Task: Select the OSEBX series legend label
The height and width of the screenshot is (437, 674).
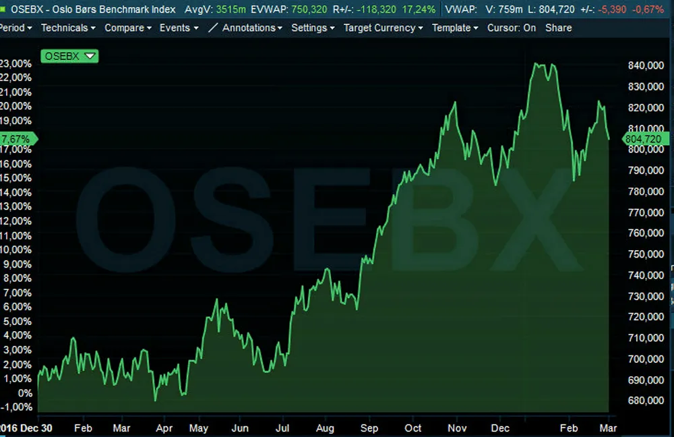Action: point(63,56)
